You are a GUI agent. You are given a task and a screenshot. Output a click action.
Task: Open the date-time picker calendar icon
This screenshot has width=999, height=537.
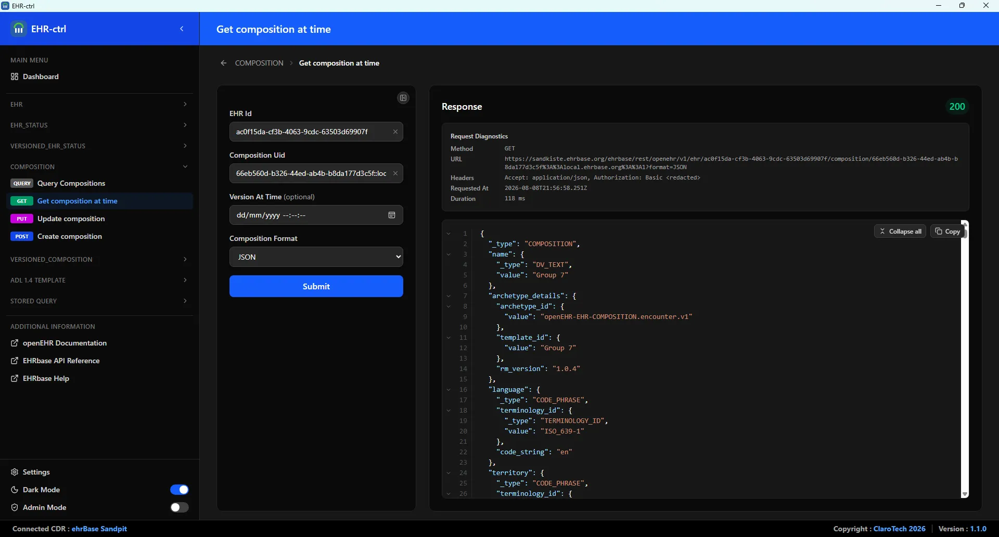coord(392,215)
